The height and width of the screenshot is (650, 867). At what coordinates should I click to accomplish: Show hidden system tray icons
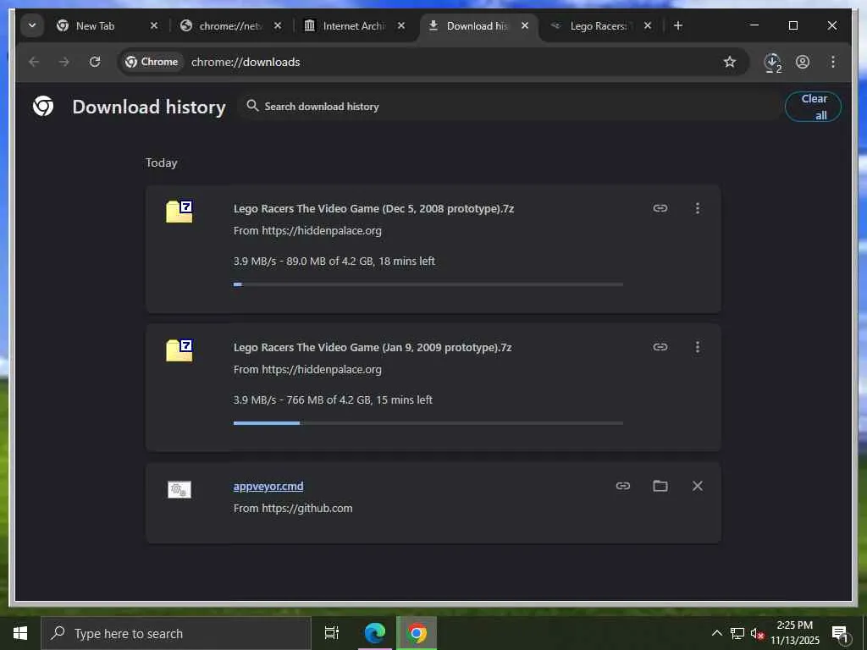pos(716,633)
